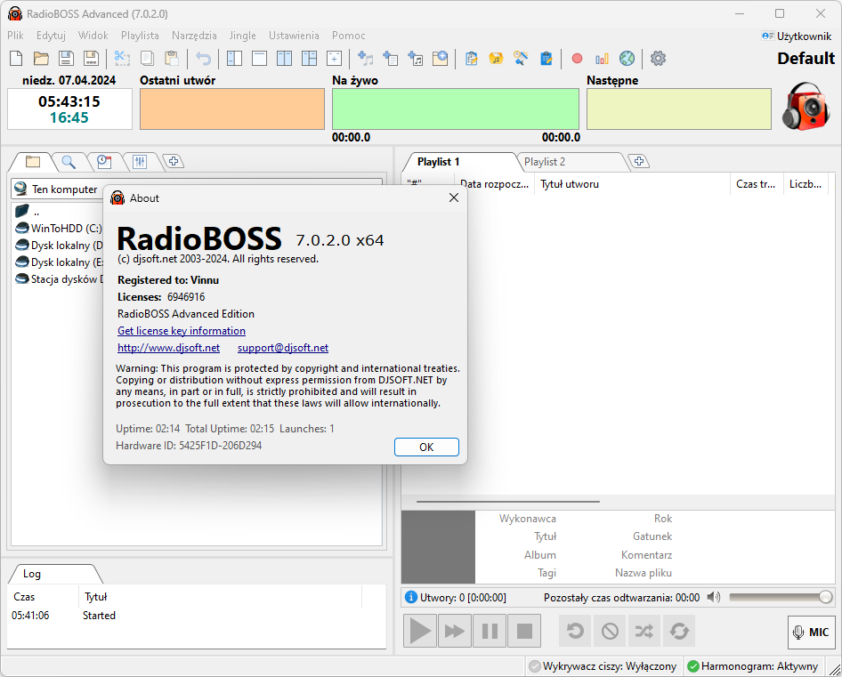Open Get license key information link
The height and width of the screenshot is (677, 842).
click(182, 331)
